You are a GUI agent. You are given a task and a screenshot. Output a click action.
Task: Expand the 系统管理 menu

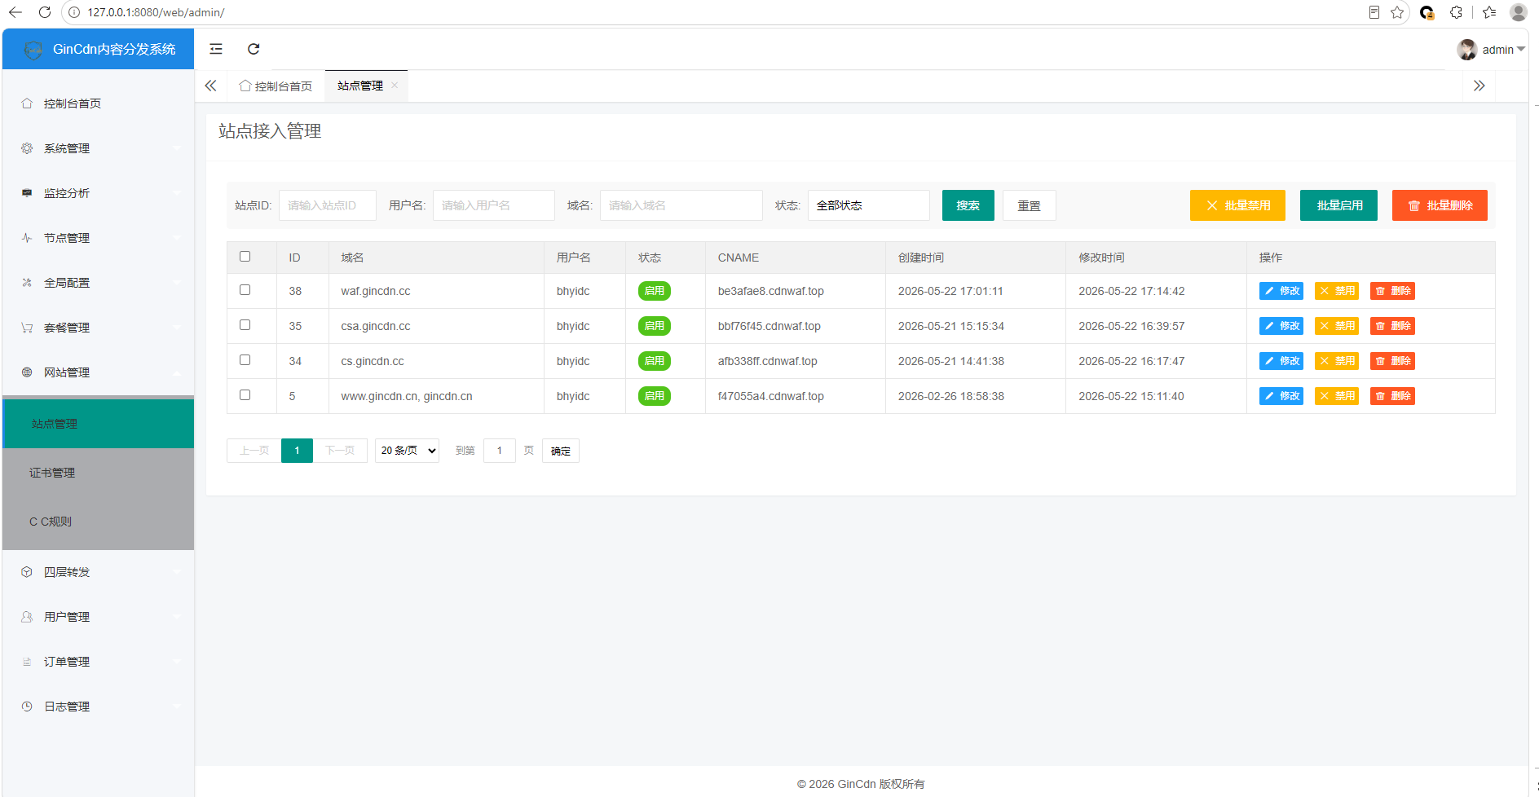98,148
